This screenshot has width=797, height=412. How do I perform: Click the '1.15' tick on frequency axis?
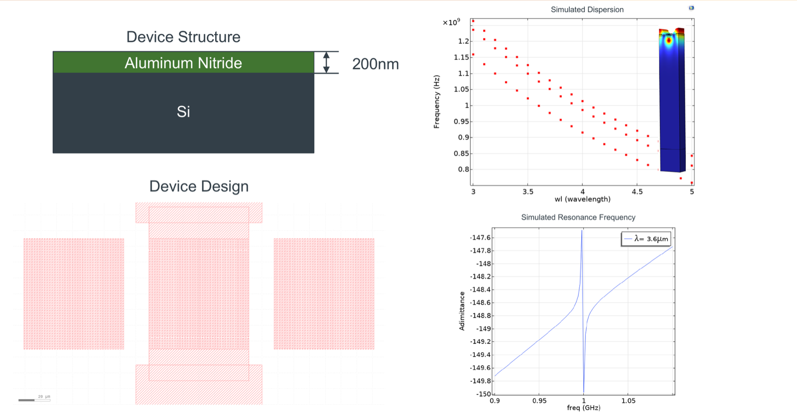click(461, 57)
